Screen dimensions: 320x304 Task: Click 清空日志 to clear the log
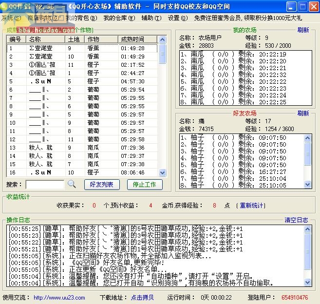296,220
